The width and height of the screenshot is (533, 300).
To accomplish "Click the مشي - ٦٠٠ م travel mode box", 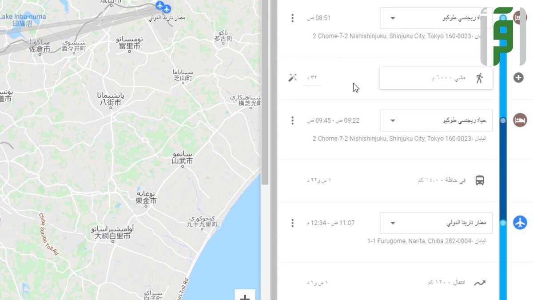I will pos(436,78).
